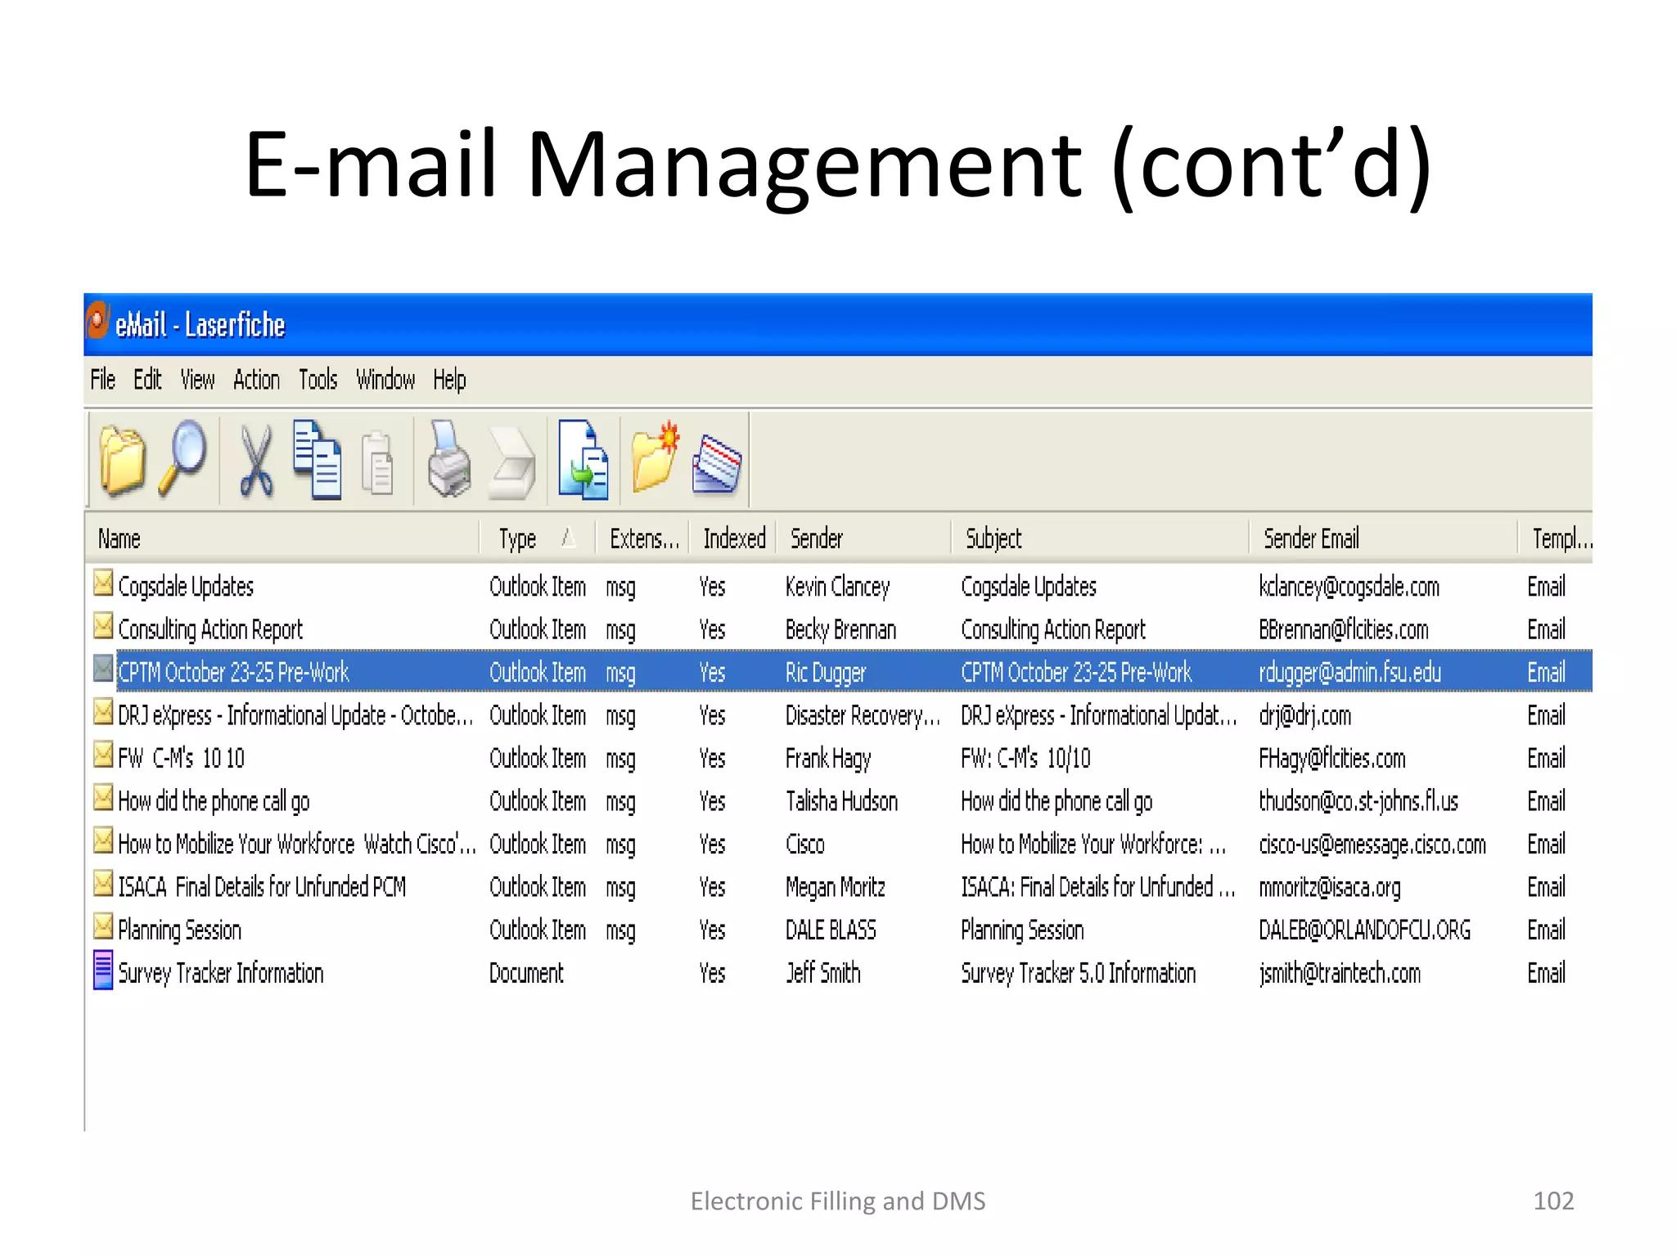
Task: Sort by the Type column header
Action: click(x=538, y=538)
